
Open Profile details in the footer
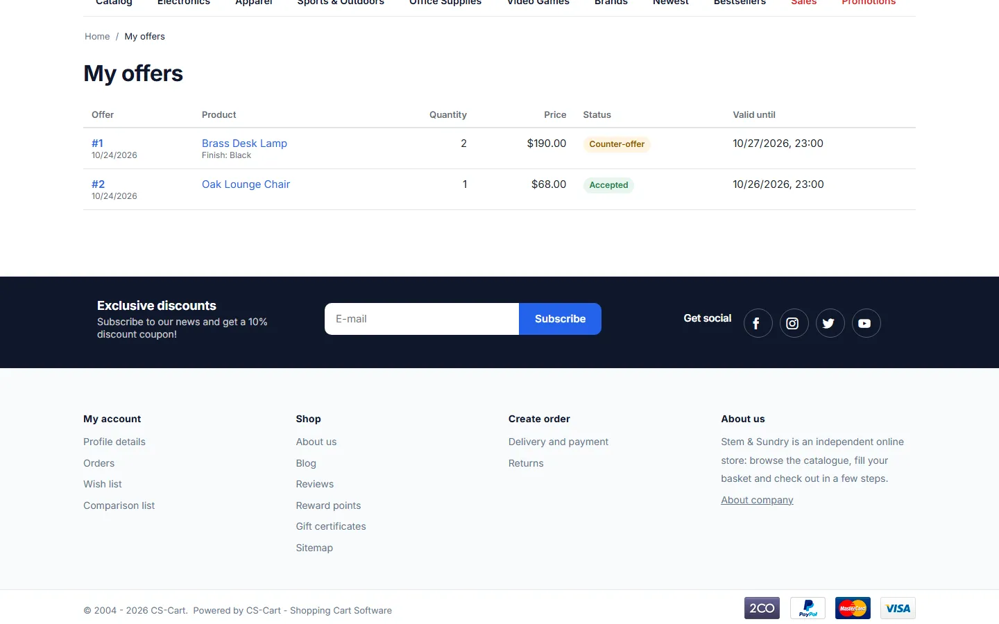coord(114,442)
